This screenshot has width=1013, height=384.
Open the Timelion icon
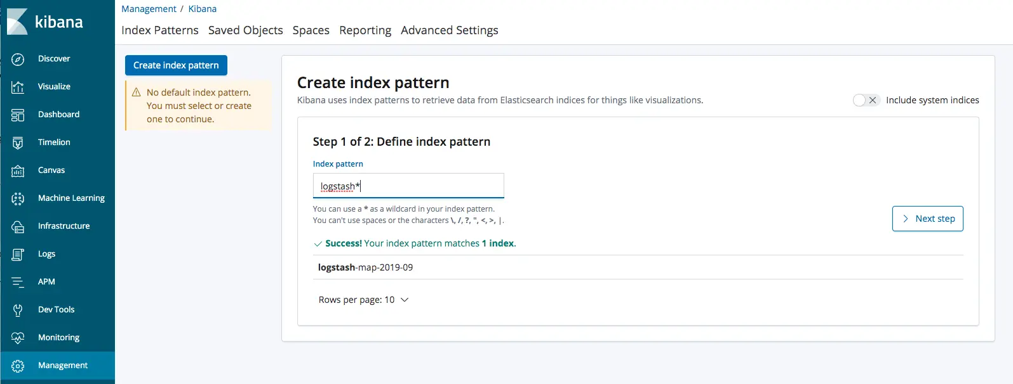point(18,143)
